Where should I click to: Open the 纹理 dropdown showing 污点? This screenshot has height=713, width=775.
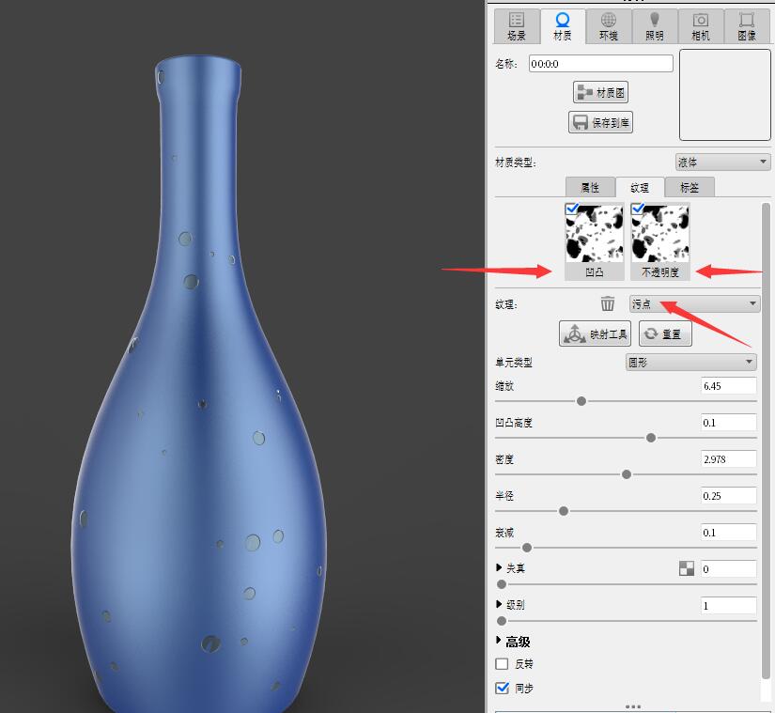point(694,303)
